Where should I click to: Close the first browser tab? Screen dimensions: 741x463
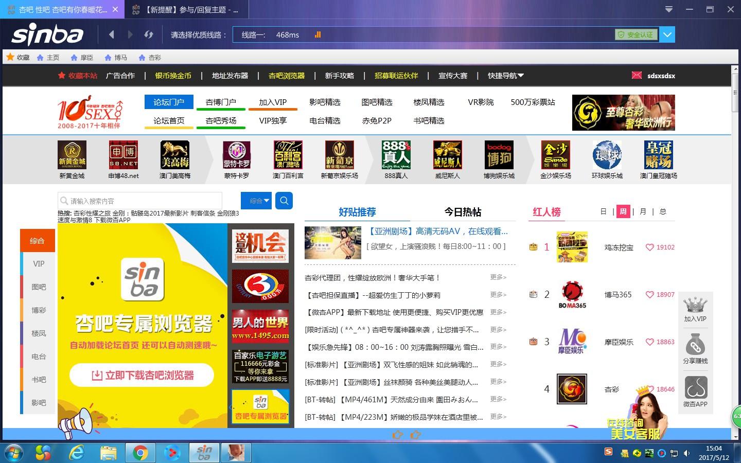click(115, 9)
